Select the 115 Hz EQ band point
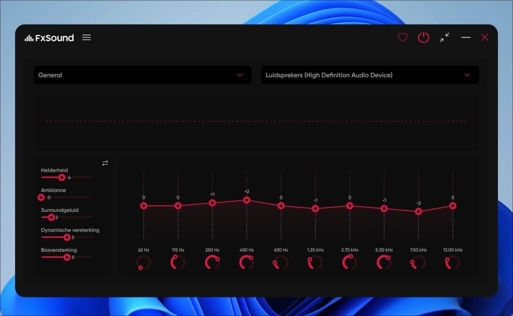 [178, 206]
